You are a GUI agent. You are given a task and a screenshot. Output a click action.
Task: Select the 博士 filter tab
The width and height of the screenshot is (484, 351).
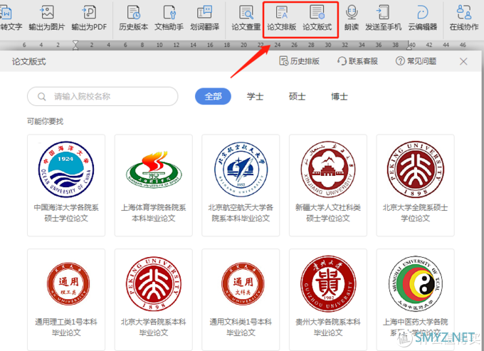pyautogui.click(x=339, y=96)
